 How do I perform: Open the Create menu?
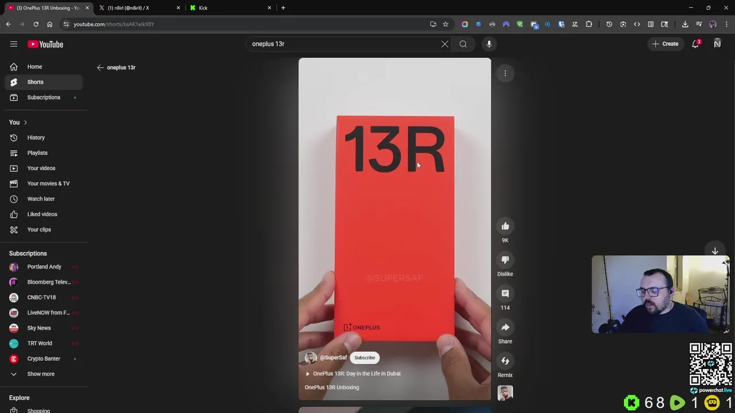(665, 44)
